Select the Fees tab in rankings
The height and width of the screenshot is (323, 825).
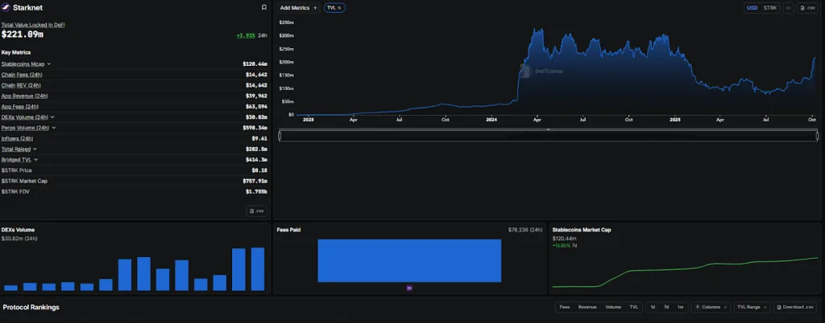click(565, 307)
